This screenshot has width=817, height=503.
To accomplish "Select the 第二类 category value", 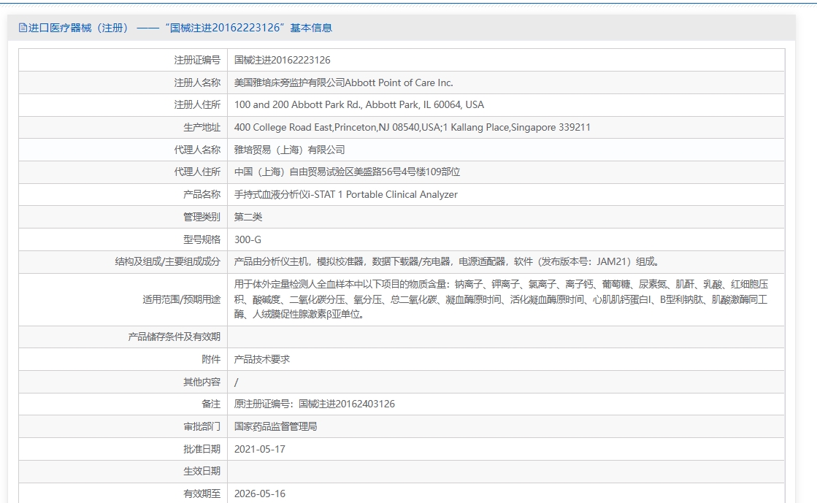I will (x=248, y=217).
